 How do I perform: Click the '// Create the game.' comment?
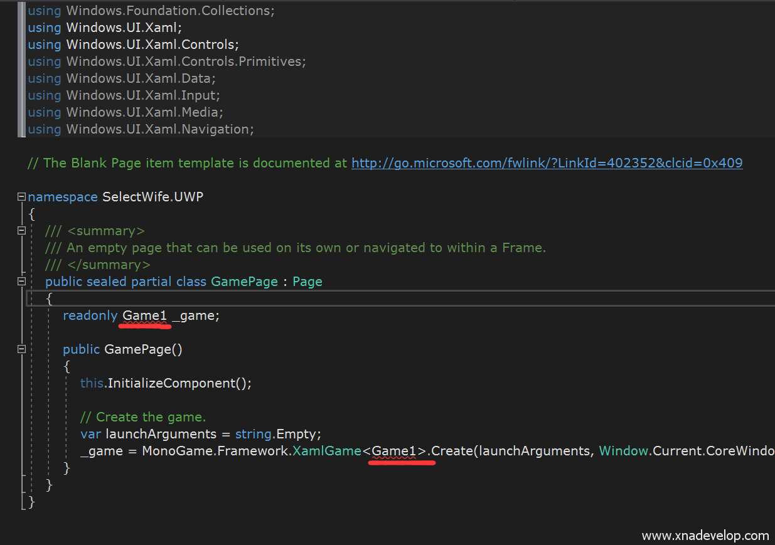tap(142, 417)
